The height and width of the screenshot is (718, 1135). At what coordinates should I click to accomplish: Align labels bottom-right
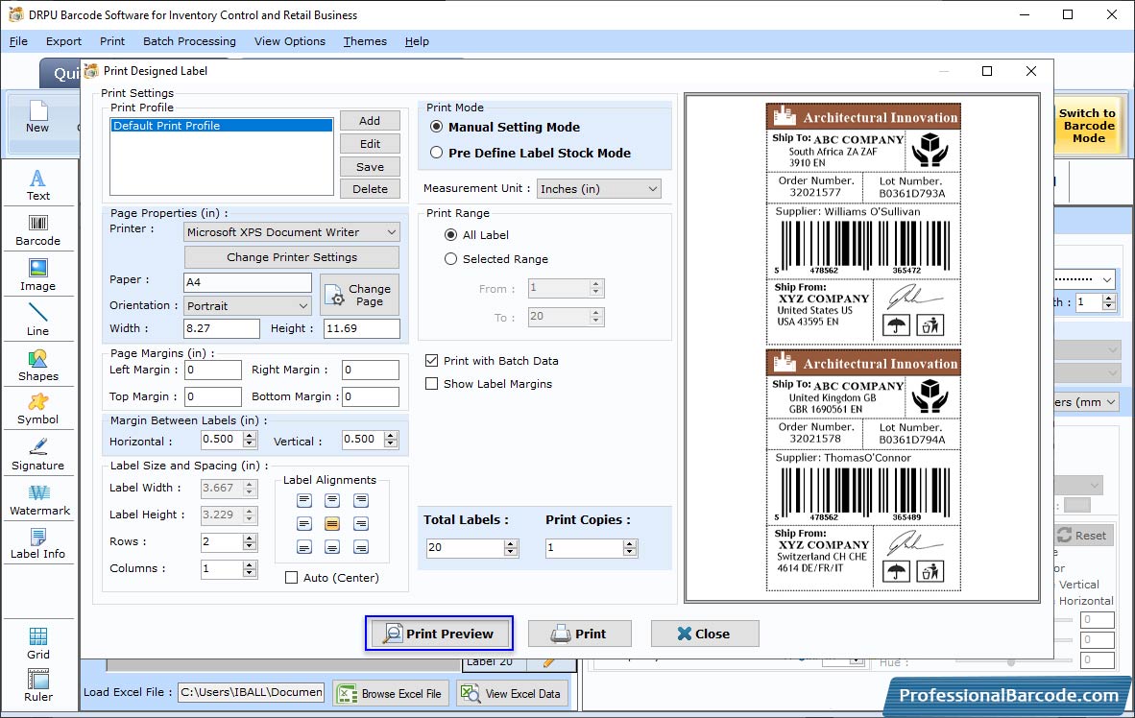tap(360, 547)
